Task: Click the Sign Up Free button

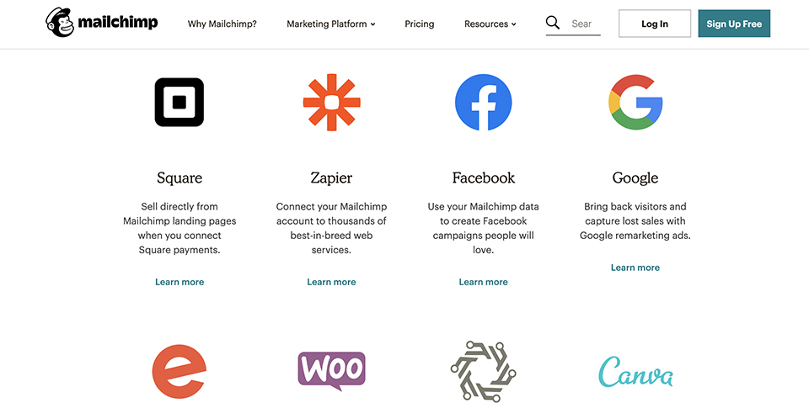Action: [734, 24]
